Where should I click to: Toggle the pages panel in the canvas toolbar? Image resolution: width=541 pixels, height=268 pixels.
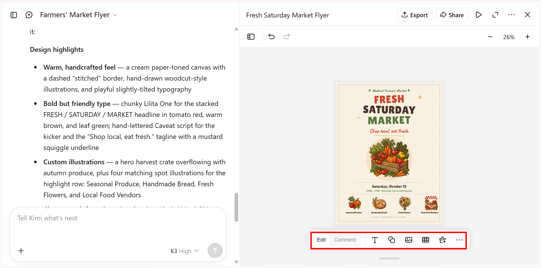[251, 37]
